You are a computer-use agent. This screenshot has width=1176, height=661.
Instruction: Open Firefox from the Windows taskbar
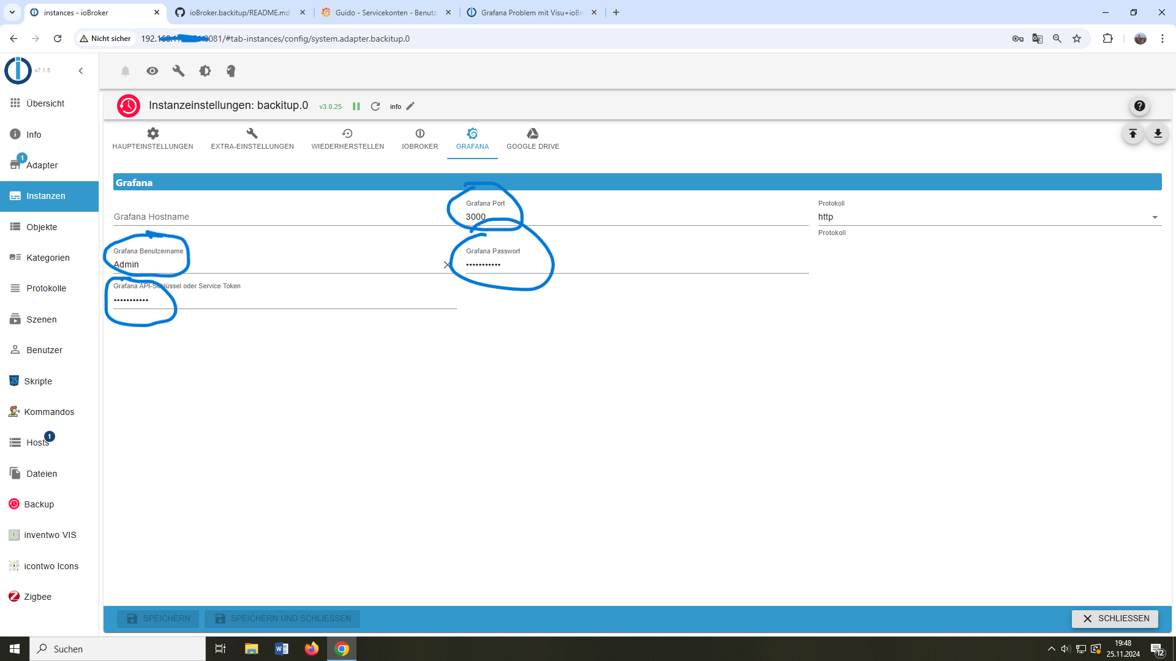[312, 649]
